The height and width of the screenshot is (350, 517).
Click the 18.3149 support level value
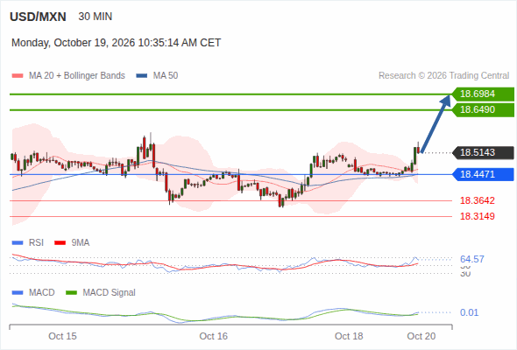pyautogui.click(x=478, y=216)
